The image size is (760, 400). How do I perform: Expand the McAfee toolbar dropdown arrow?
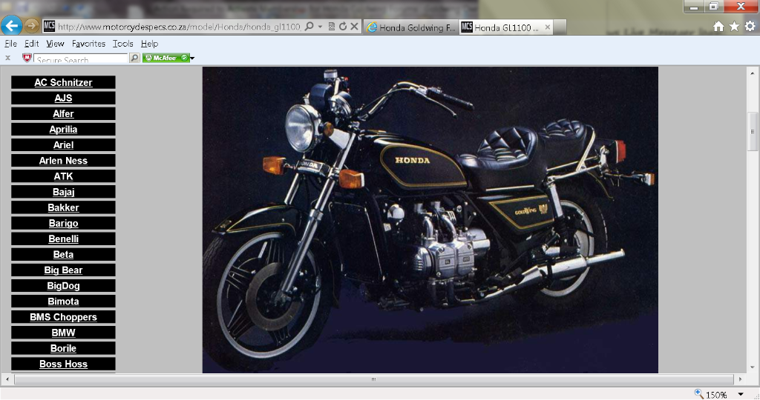coord(192,59)
